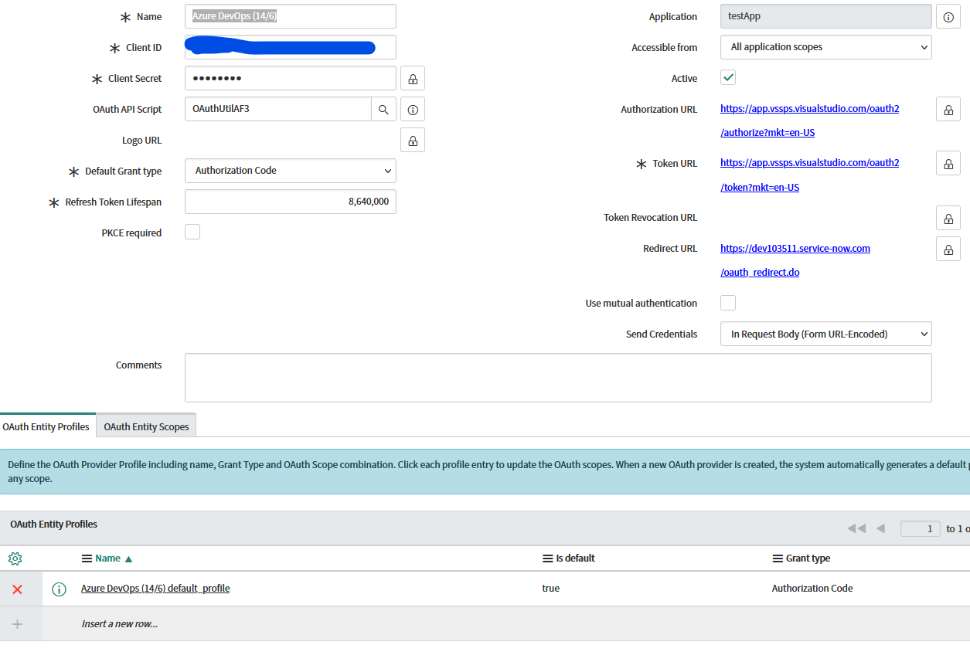This screenshot has width=970, height=662.
Task: Open the Redirect URL link
Action: point(795,260)
